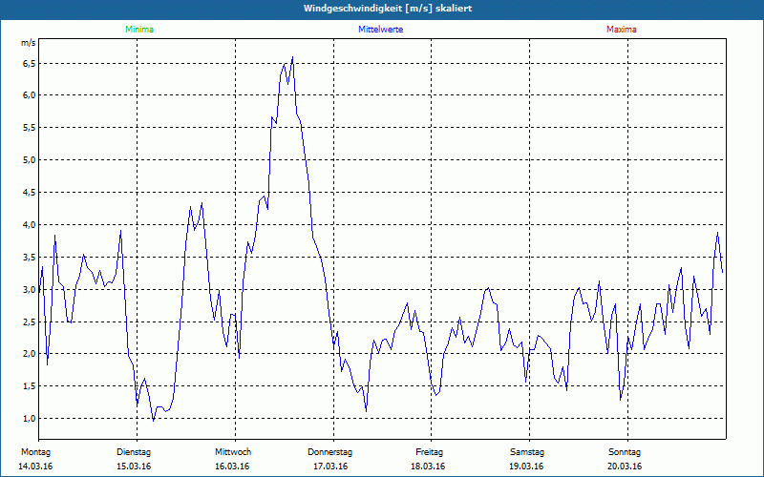Screen dimensions: 764x477
Task: Click the Freitag day label
Action: tap(429, 452)
